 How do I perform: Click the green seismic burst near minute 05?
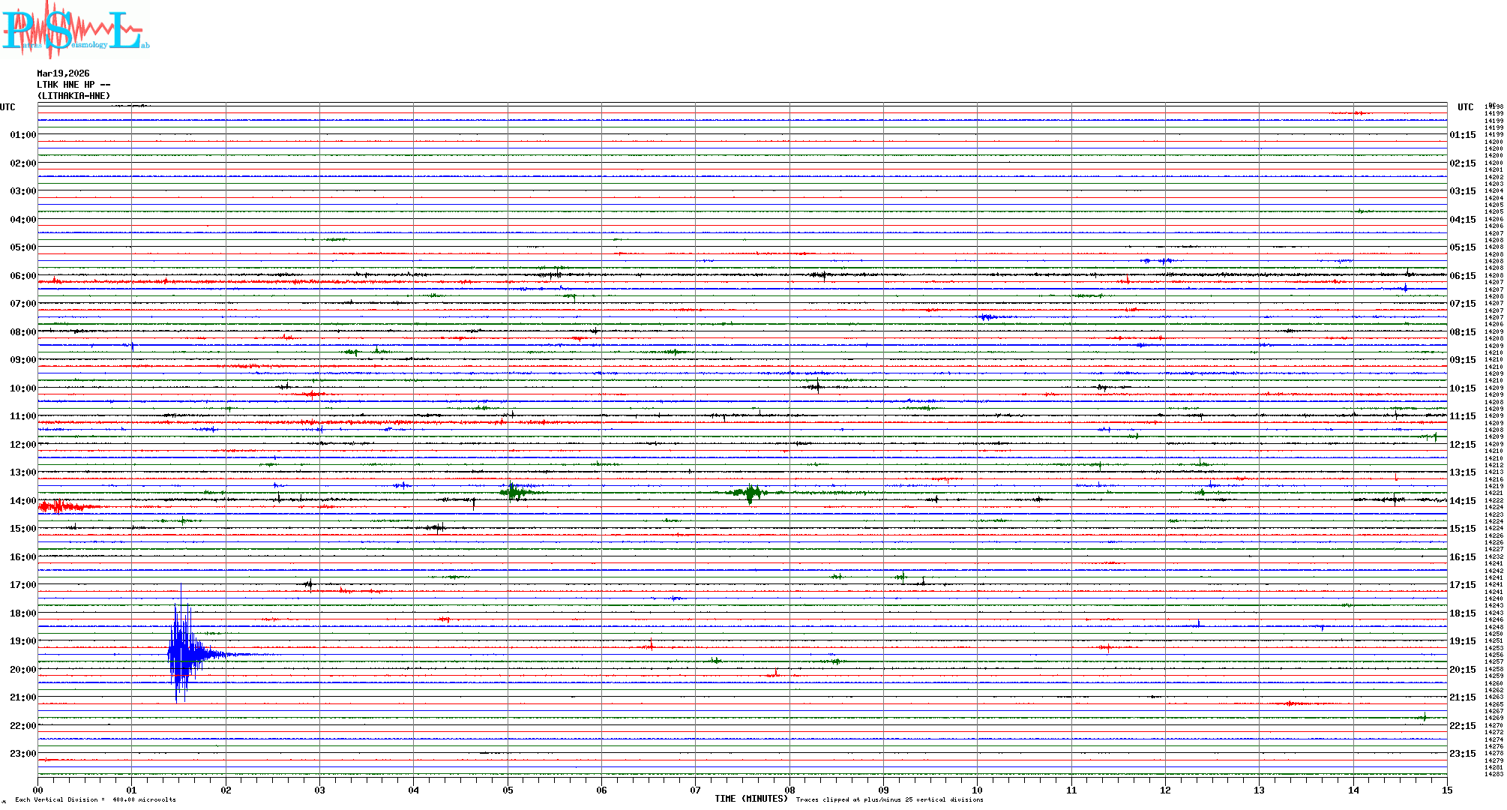(x=514, y=492)
